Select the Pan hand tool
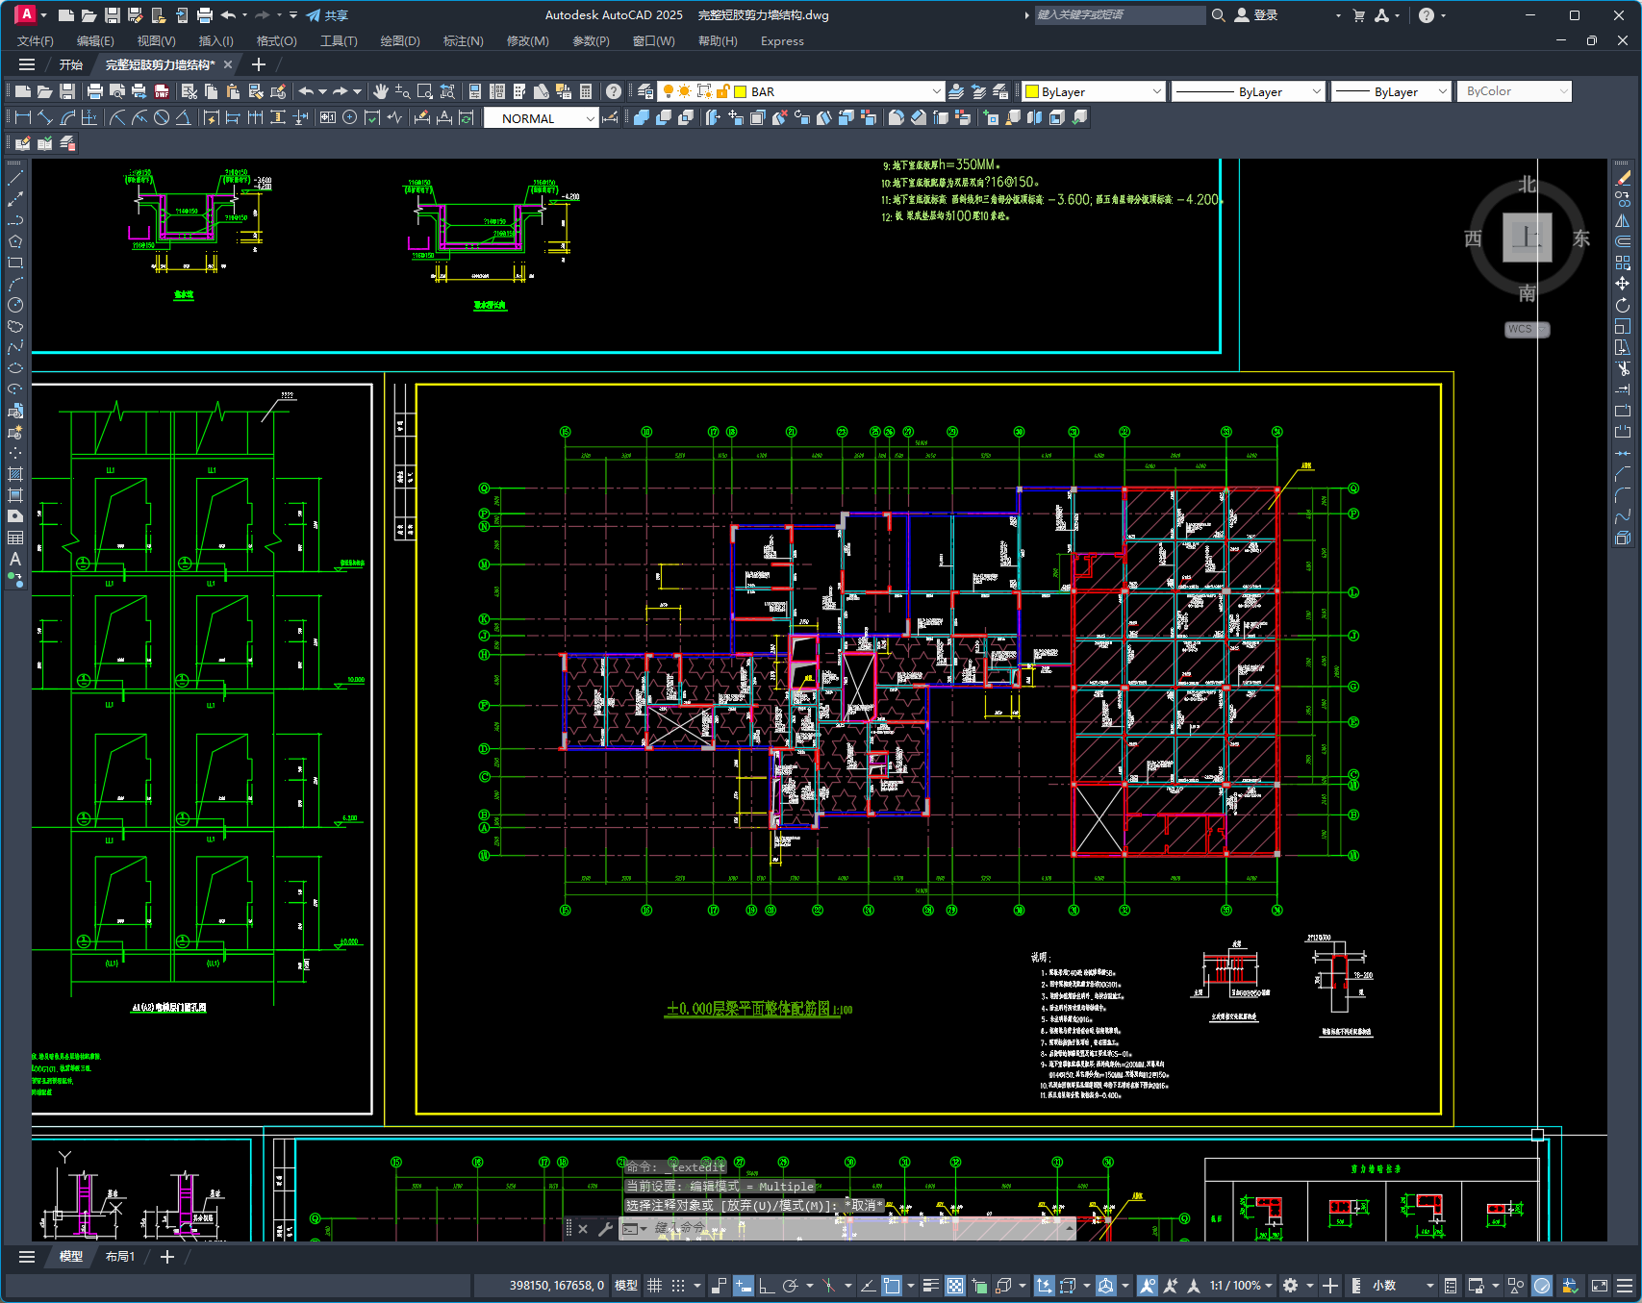Screen dimensions: 1642x1303 (381, 91)
